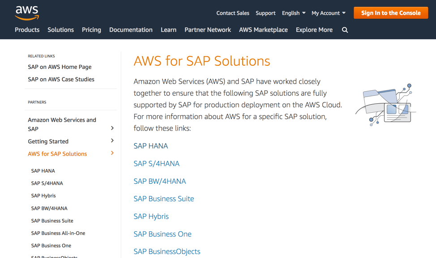Open the Explore More menu
This screenshot has width=436, height=258.
tap(314, 30)
